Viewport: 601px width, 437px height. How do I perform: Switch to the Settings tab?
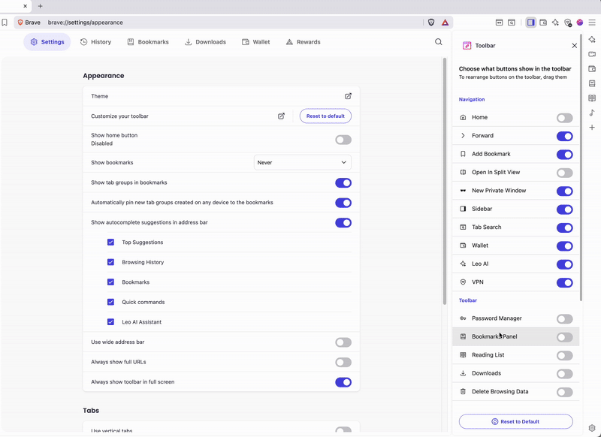47,42
